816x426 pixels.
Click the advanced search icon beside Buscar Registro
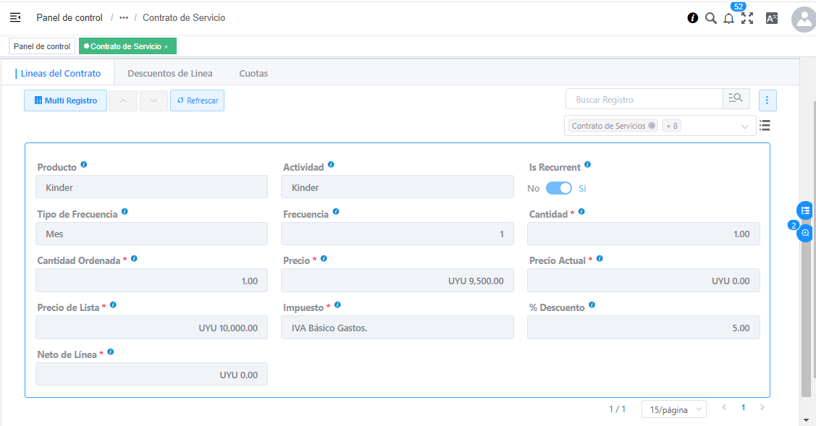[x=736, y=99]
